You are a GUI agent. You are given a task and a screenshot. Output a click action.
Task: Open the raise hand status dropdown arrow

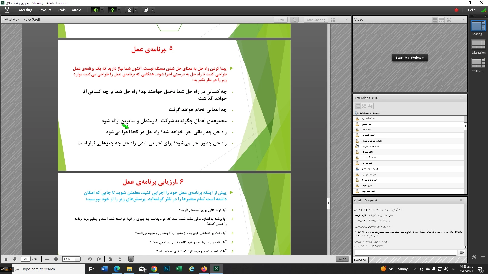click(x=152, y=10)
